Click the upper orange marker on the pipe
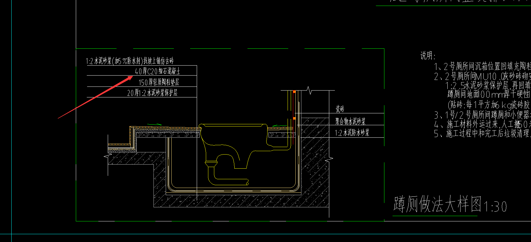531x242 pixels. click(x=294, y=92)
